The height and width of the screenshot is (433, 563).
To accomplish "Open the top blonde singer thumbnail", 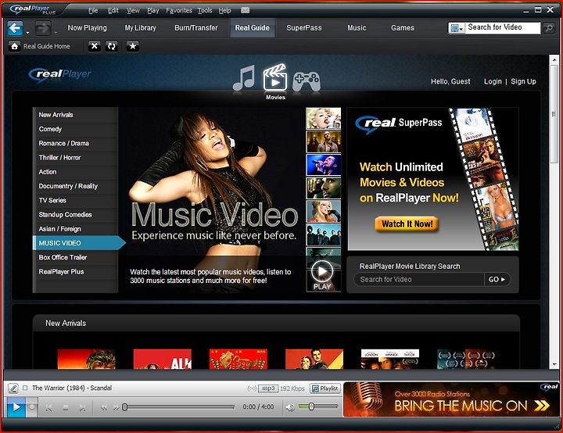I will [324, 119].
